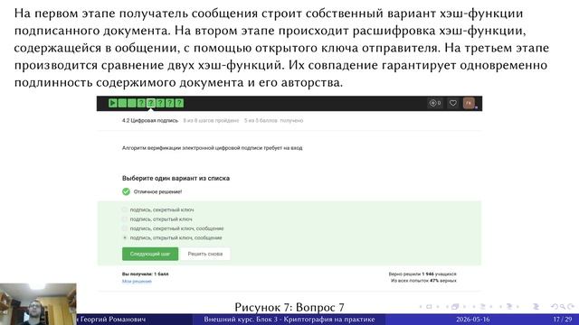Screen dimensions: 579x325
Task: Click the 'Решить снова' button
Action: 205,254
